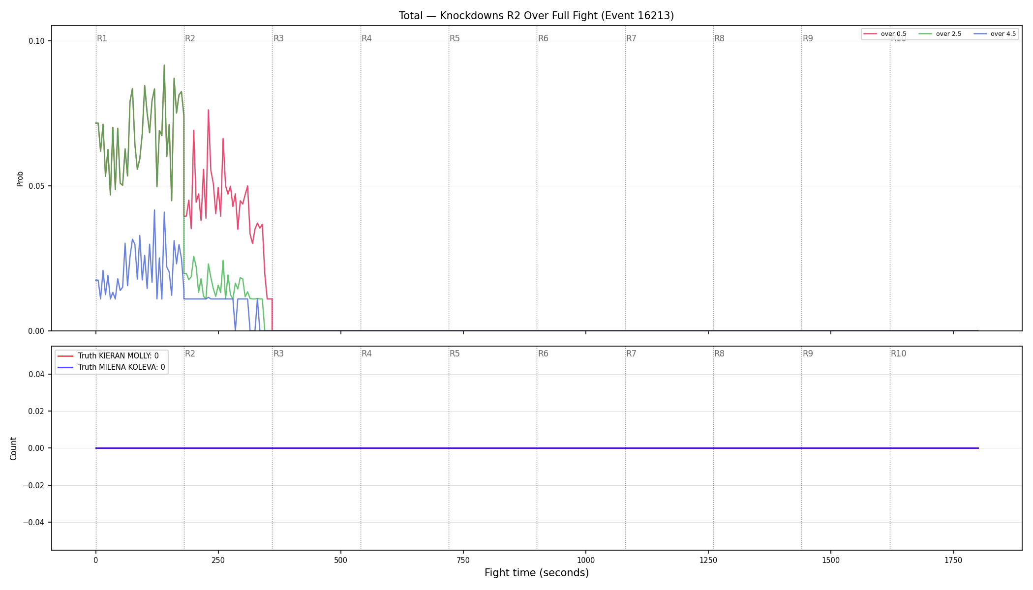Click the blue line swatch beside Truth MILENA KOLEVA

tap(65, 367)
